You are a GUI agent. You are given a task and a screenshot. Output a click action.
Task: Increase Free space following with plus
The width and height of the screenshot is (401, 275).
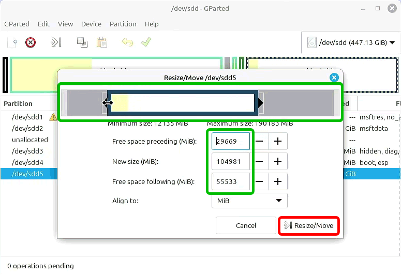pyautogui.click(x=278, y=181)
